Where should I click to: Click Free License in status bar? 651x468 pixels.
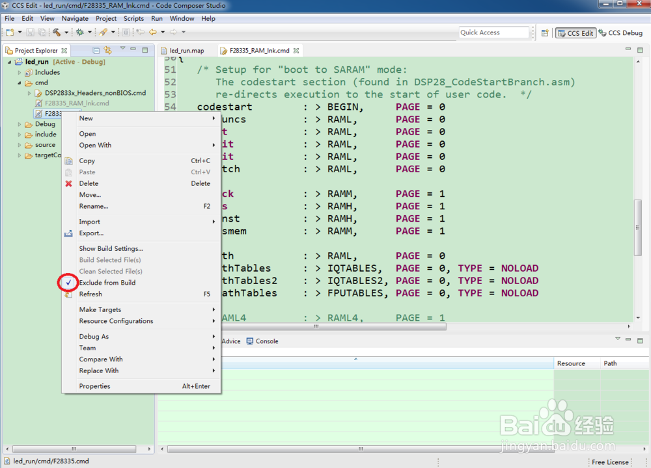(x=610, y=462)
